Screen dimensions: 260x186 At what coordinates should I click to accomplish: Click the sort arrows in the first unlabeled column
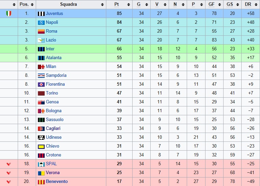(x=14, y=5)
